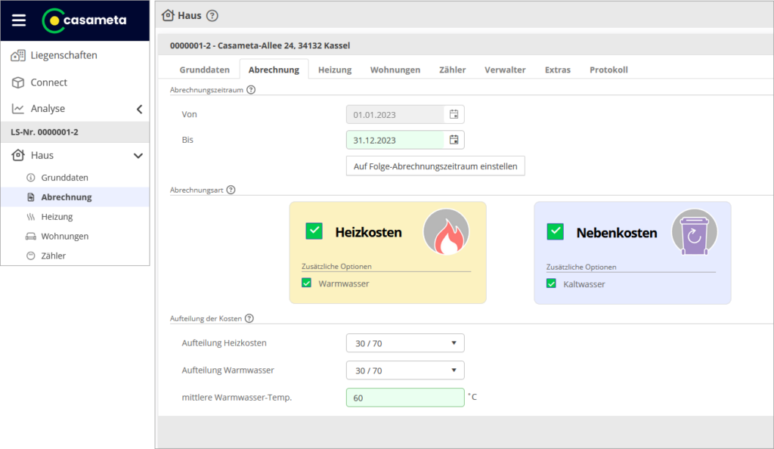Click Auf Folge-Abrechnungszeitraum einstellen button

(x=435, y=166)
